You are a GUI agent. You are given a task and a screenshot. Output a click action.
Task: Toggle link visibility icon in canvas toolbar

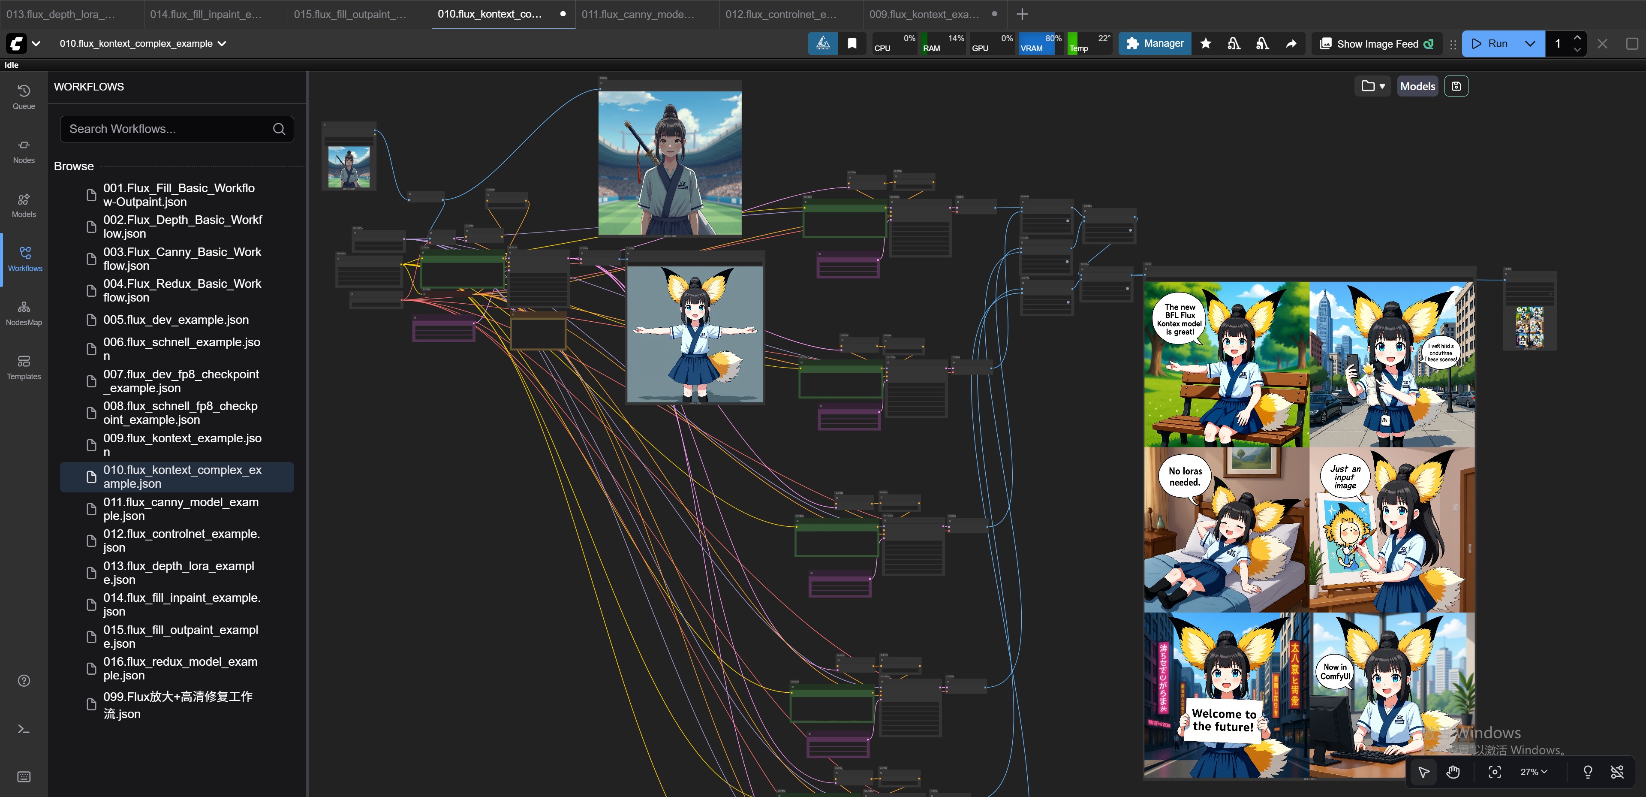1617,772
